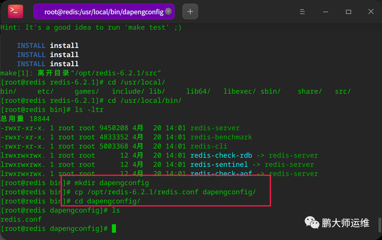
Task: Click the 'ls -ltr' command text
Action: click(89, 110)
